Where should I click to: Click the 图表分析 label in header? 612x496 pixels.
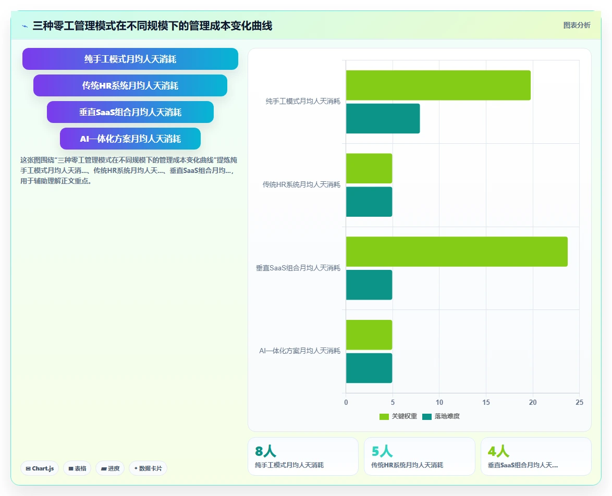tap(577, 26)
